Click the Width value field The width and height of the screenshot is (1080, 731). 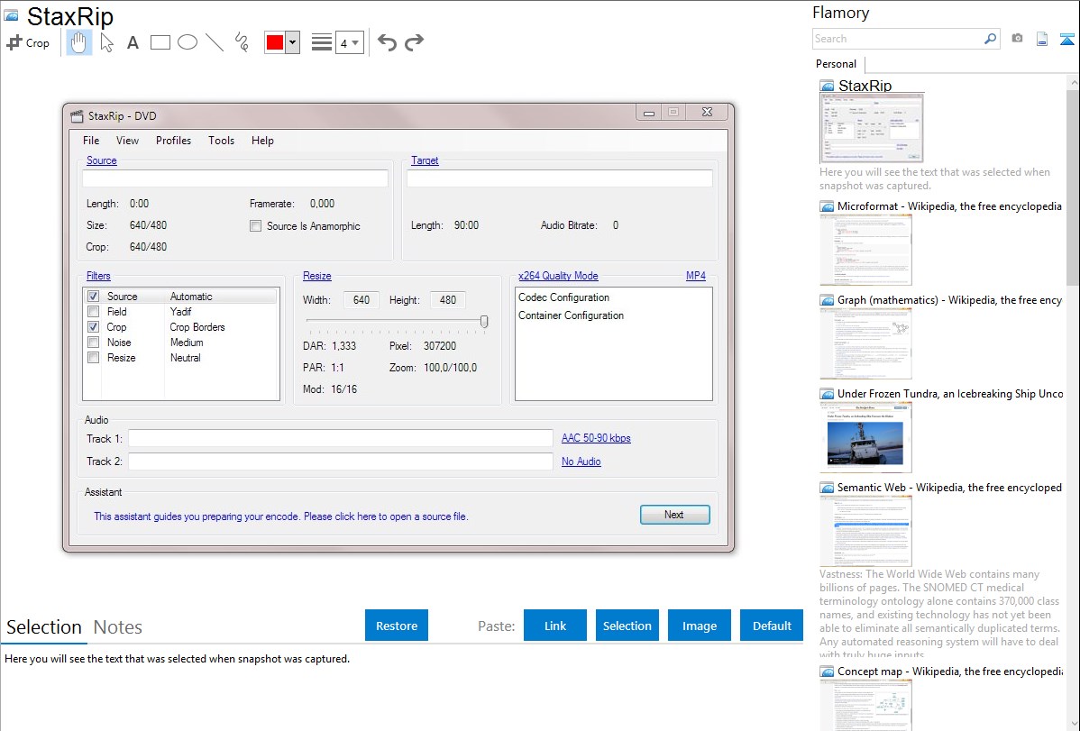pos(362,300)
